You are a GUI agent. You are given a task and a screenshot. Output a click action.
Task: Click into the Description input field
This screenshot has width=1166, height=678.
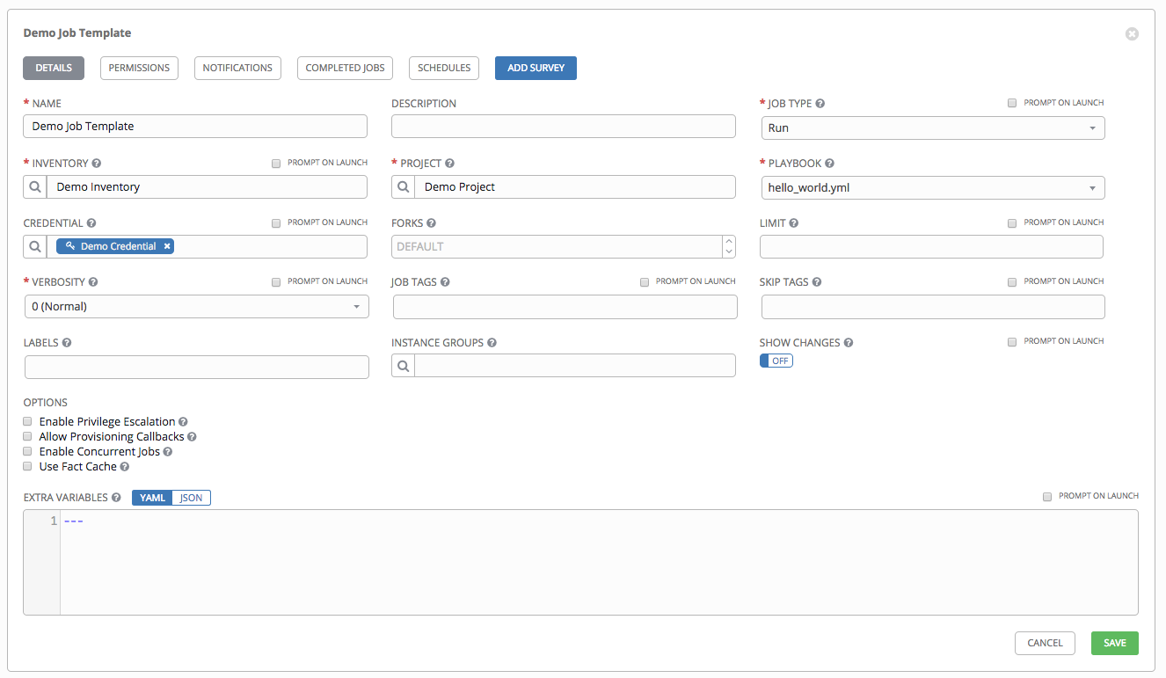[564, 127]
